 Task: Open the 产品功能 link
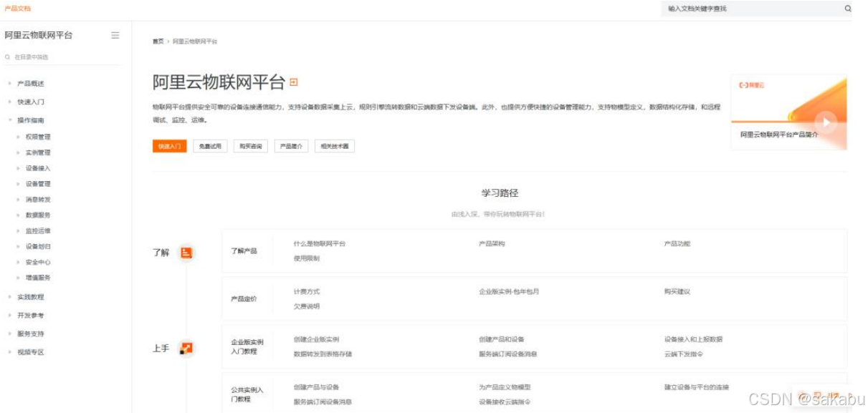(677, 244)
